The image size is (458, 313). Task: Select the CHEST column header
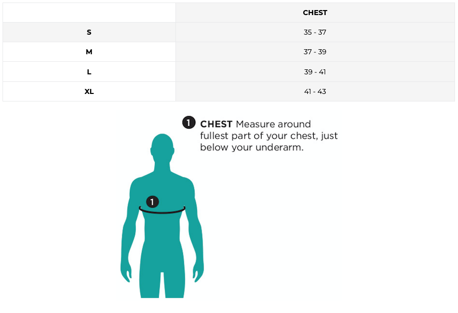(315, 13)
